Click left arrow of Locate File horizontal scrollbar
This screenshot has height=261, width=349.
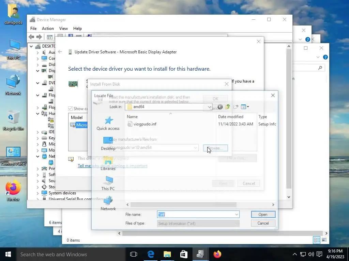pos(127,205)
